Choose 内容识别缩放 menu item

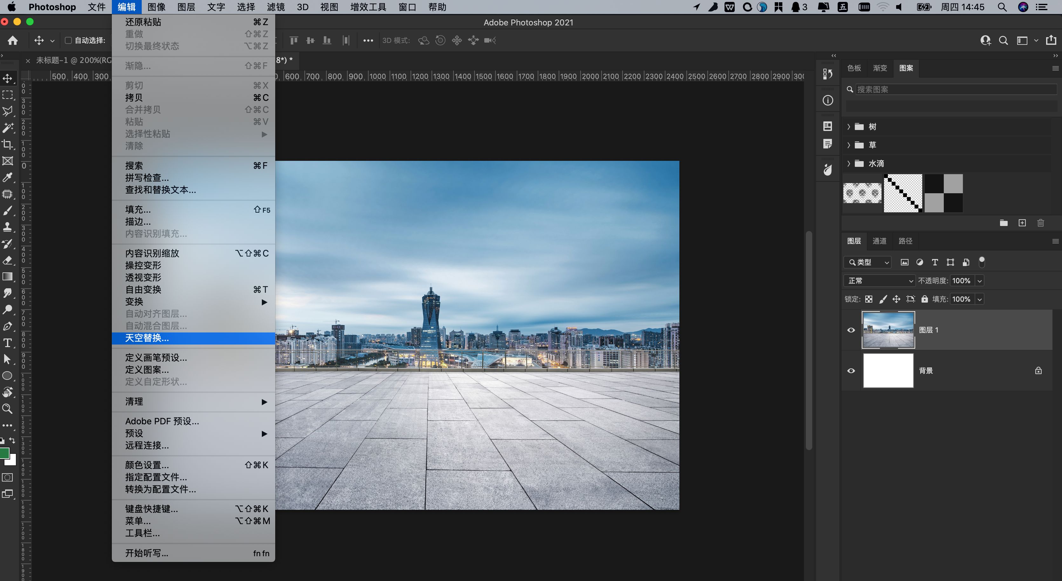click(193, 253)
